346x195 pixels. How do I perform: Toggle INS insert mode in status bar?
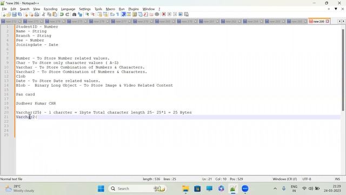(337, 179)
